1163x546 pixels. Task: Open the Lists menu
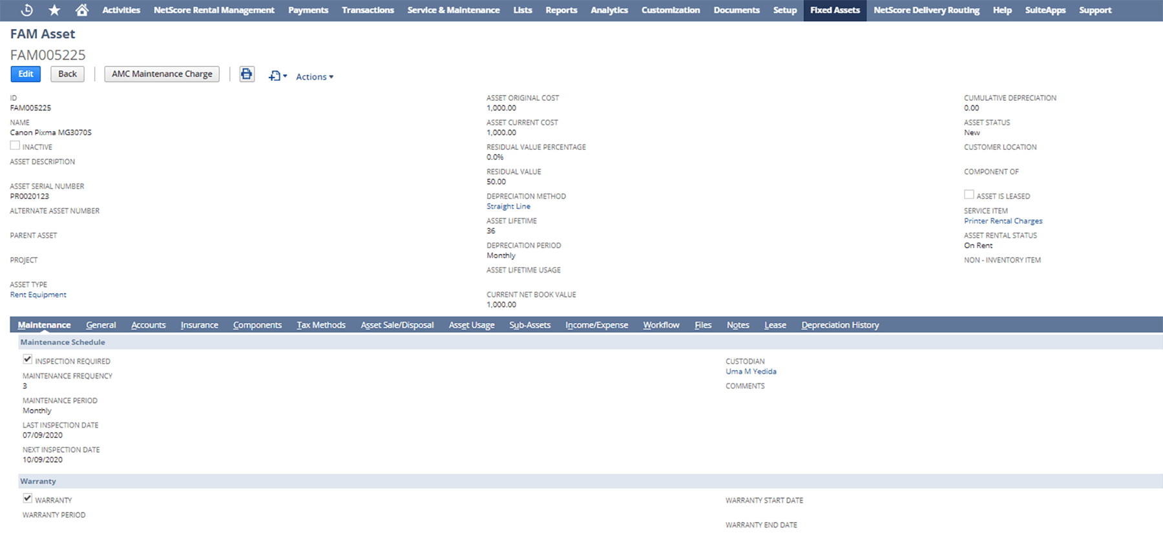click(x=523, y=10)
